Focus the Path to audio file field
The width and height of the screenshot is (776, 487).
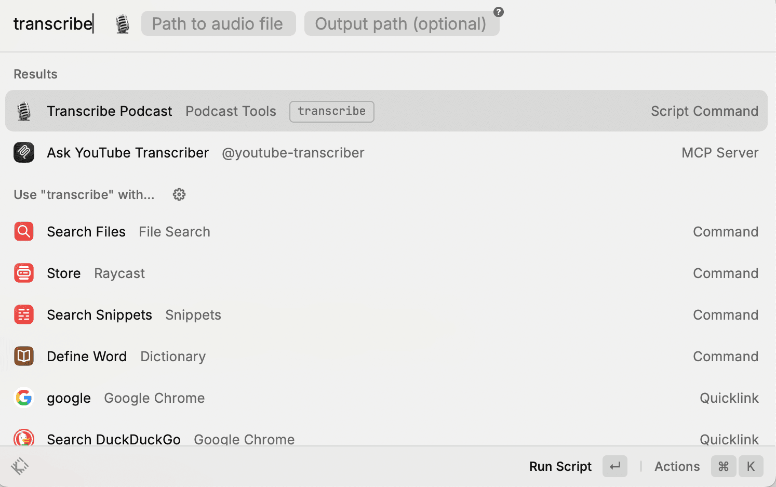point(218,23)
